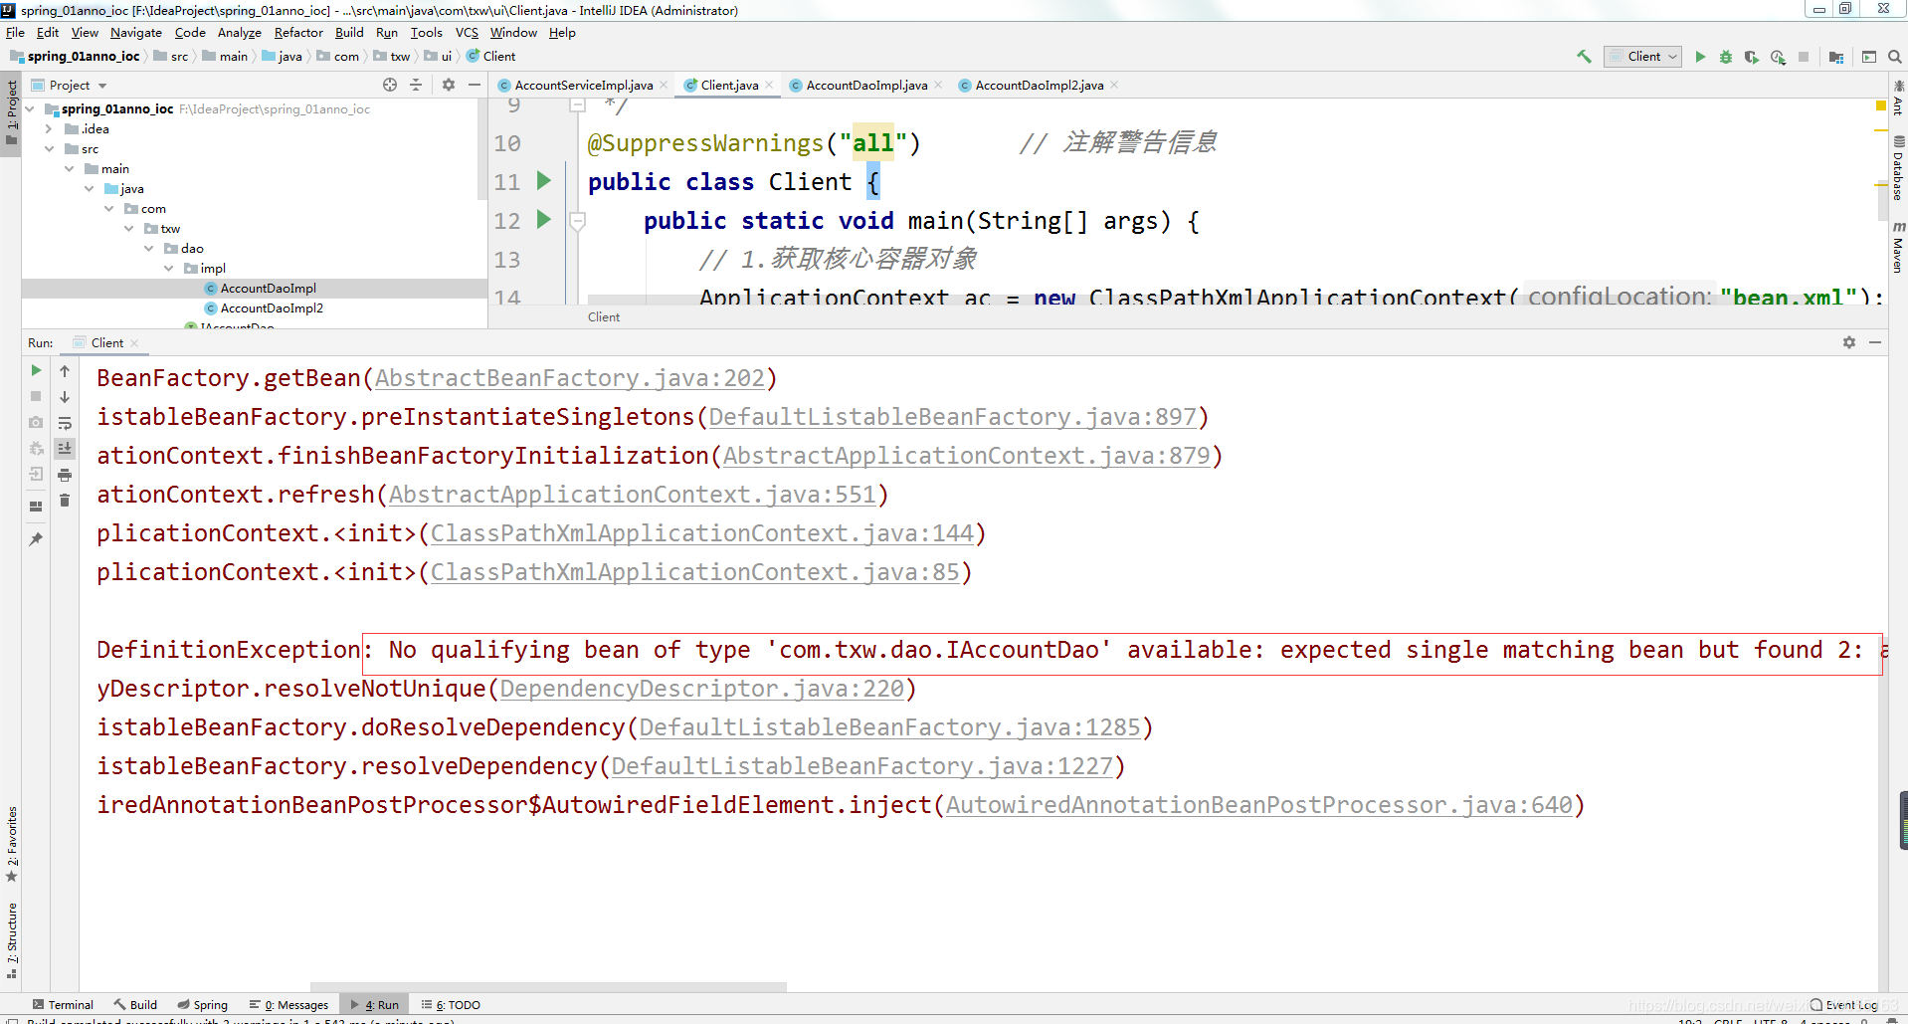Switch to AccountDaoImpl.java tab

(x=865, y=85)
